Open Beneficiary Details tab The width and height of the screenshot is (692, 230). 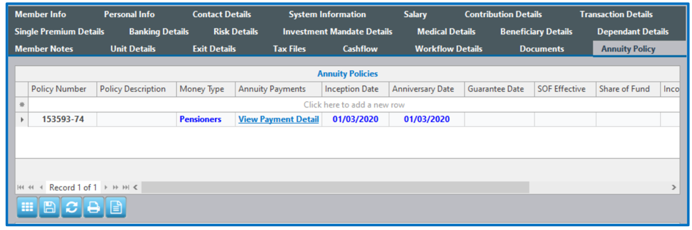536,32
